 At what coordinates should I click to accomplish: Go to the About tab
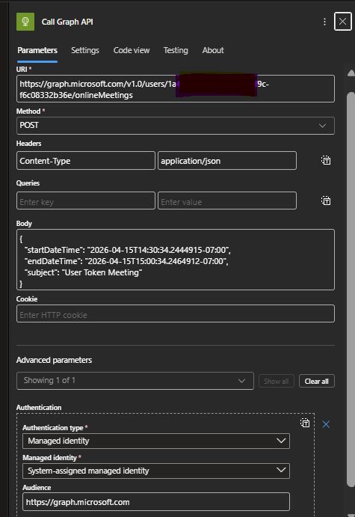click(x=213, y=50)
